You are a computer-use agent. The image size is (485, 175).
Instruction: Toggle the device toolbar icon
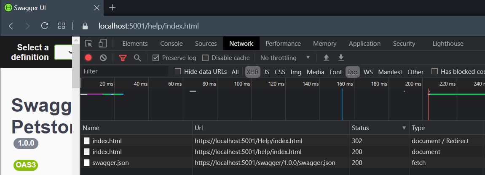point(102,43)
